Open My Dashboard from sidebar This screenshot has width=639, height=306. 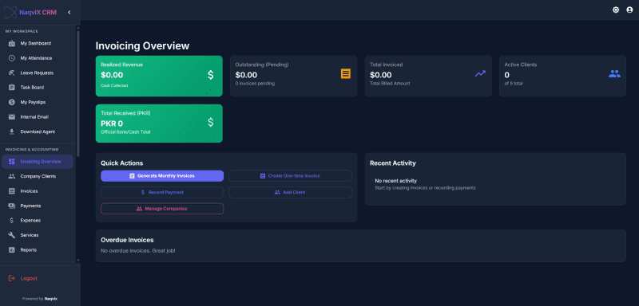click(38, 43)
